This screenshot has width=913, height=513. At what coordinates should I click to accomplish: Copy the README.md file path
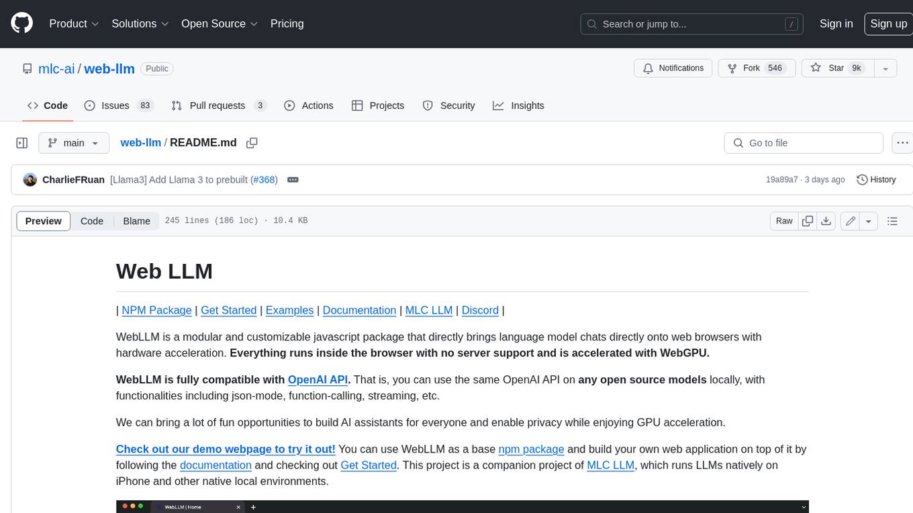(x=252, y=143)
